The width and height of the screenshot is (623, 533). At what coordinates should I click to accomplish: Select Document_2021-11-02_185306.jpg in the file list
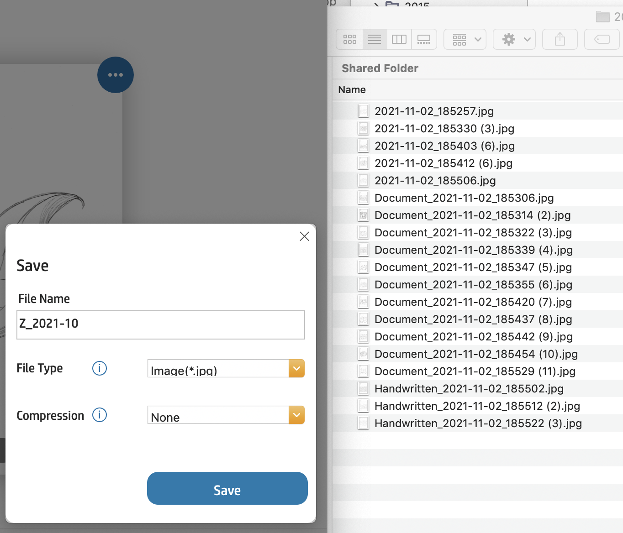pos(464,198)
